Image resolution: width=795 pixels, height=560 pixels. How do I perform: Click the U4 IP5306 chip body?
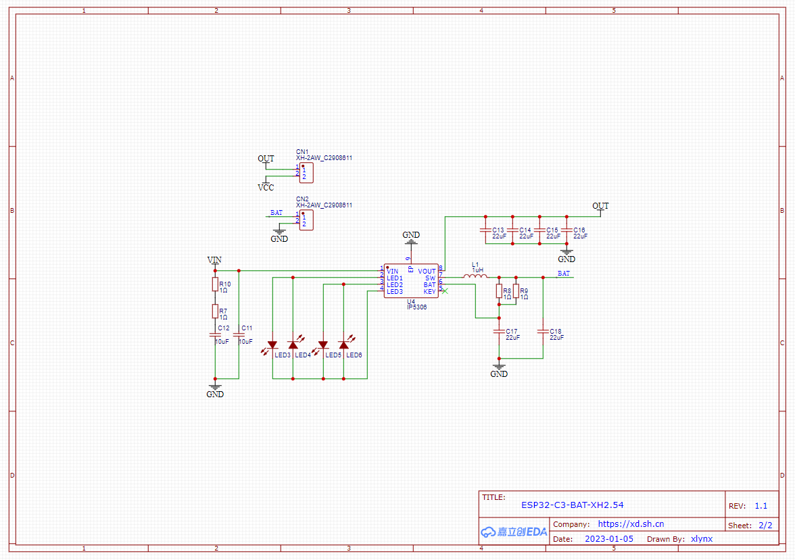tap(411, 280)
